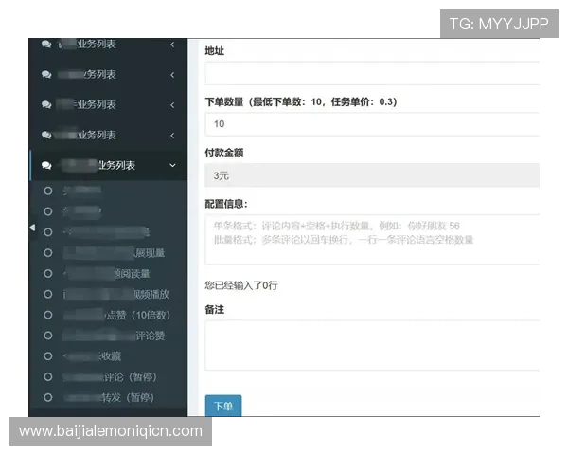This screenshot has height=455, width=568.
Task: Click the 下单数量（最低下单数：10）label
Action: [x=301, y=102]
